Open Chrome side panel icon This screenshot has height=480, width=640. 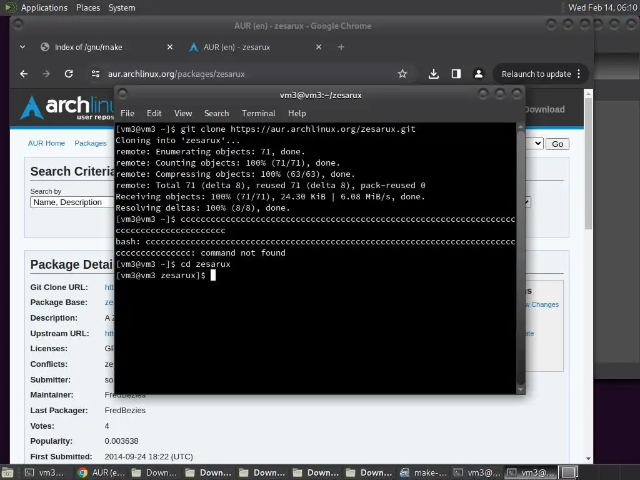456,74
